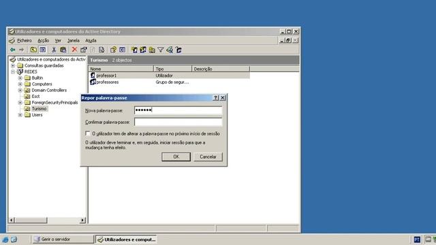Click the Add to group icon
The width and height of the screenshot is (436, 245).
[178, 50]
